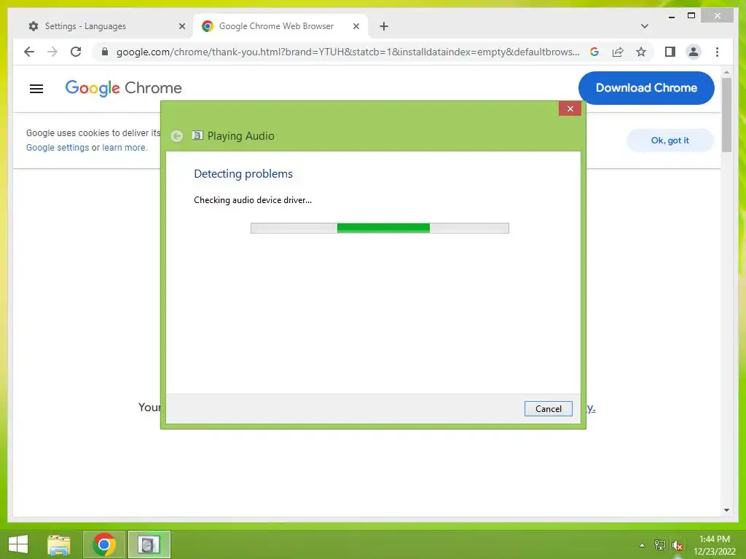Dismiss cookies with Ok, got it
The image size is (746, 559).
tap(670, 140)
